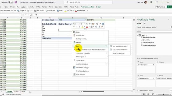Click the Save icon in title bar
Viewport: 172px width, 96px height.
[16, 2]
